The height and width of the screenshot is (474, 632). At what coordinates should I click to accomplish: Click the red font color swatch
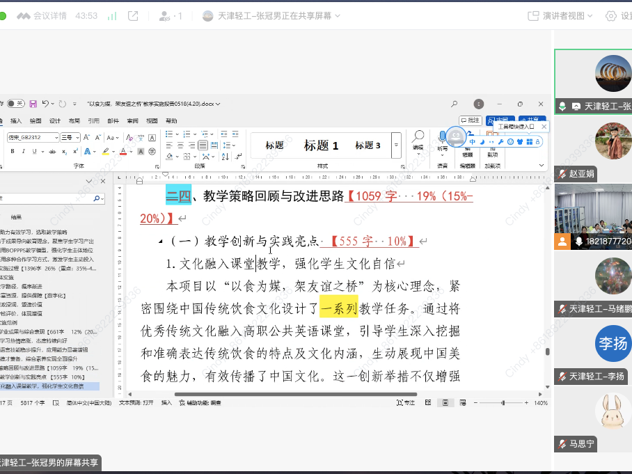point(123,151)
